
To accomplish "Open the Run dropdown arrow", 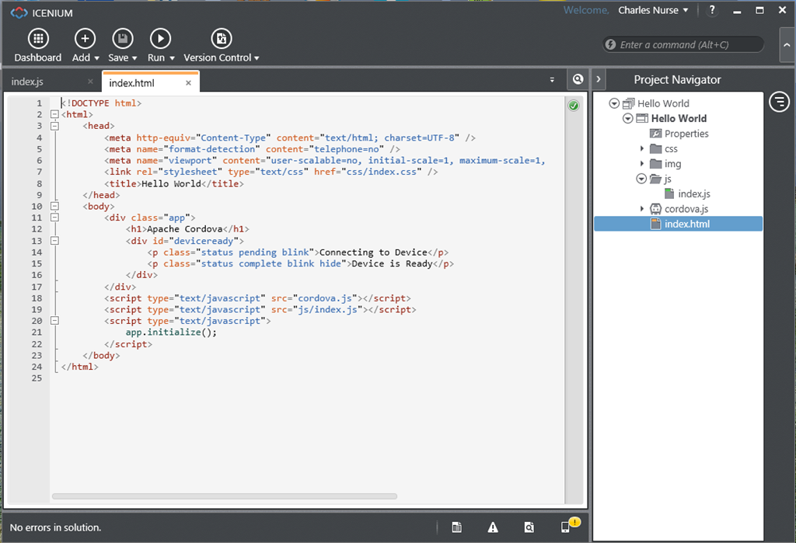I will pos(172,58).
